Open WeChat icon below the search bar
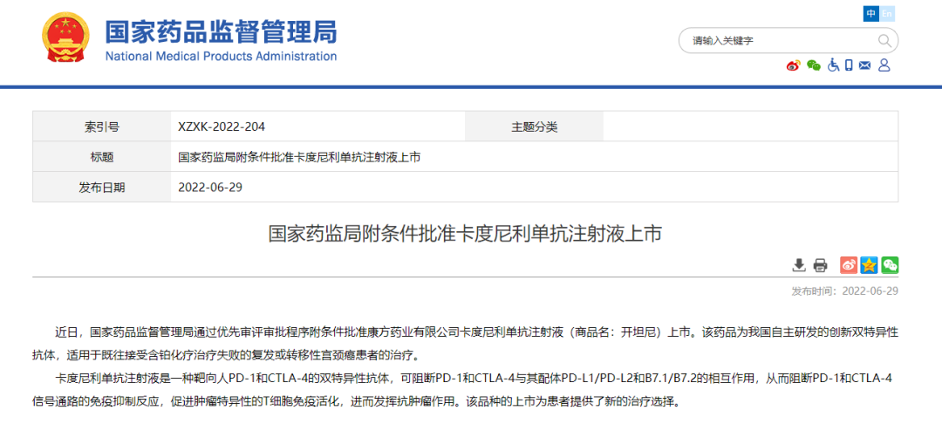The image size is (942, 424). tap(814, 65)
